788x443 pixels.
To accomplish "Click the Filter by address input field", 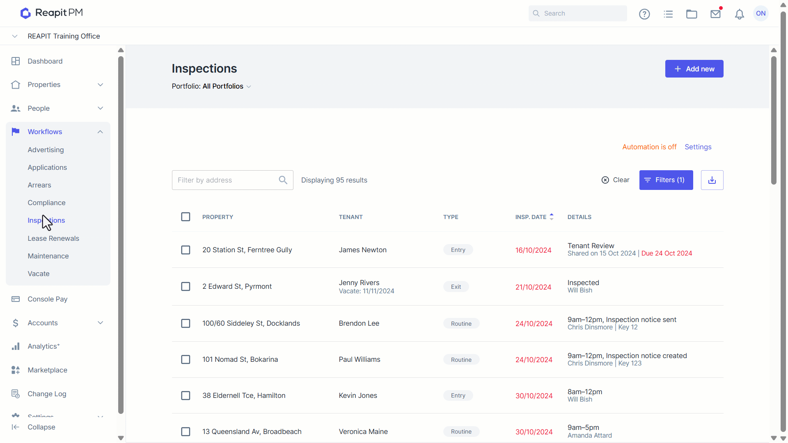I will point(232,180).
